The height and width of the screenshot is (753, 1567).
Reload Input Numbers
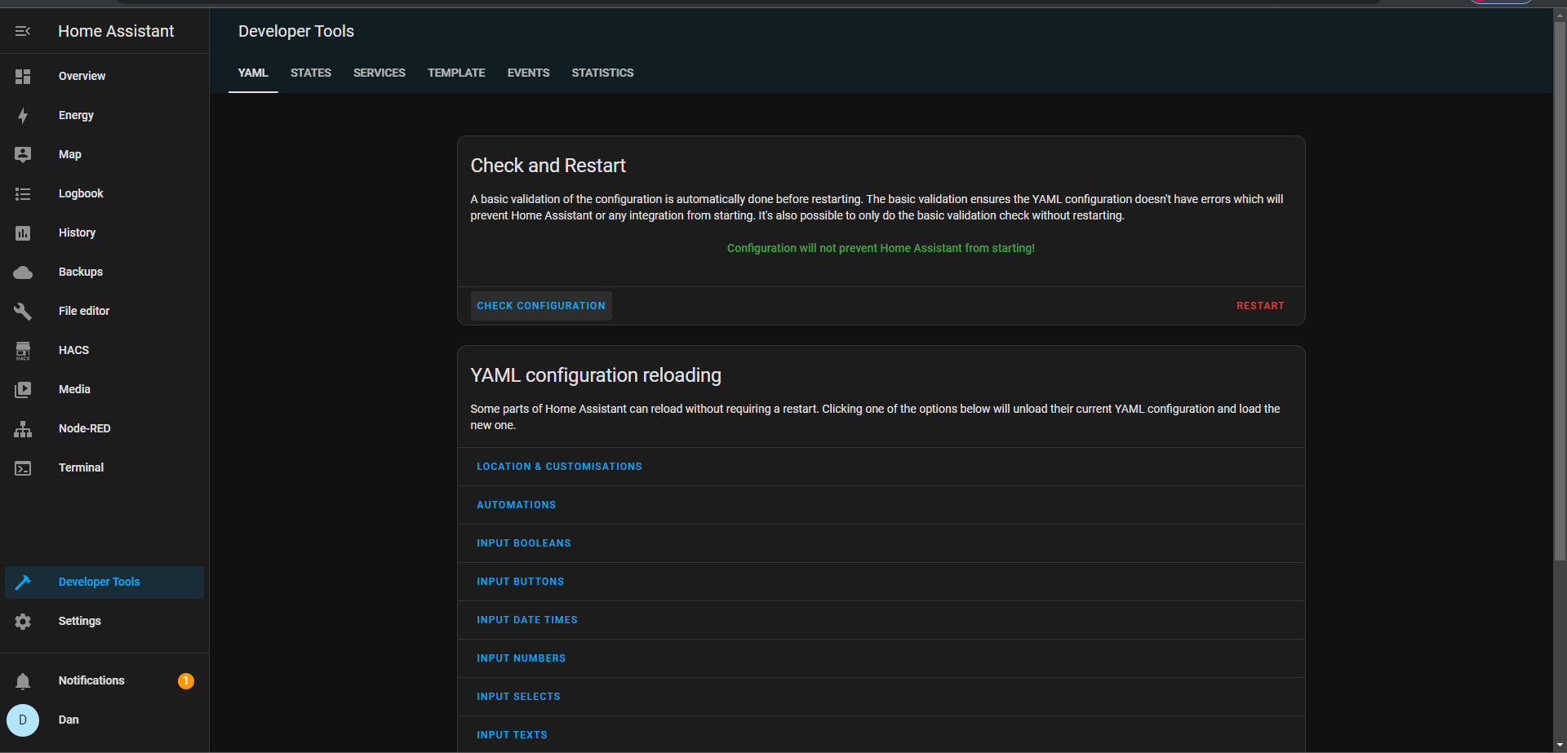[521, 658]
